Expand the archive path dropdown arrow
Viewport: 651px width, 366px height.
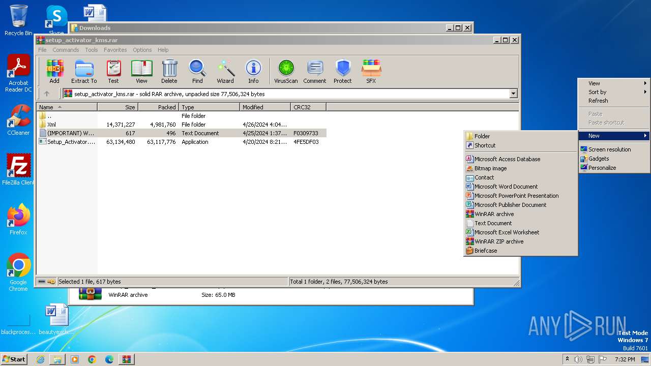[513, 94]
